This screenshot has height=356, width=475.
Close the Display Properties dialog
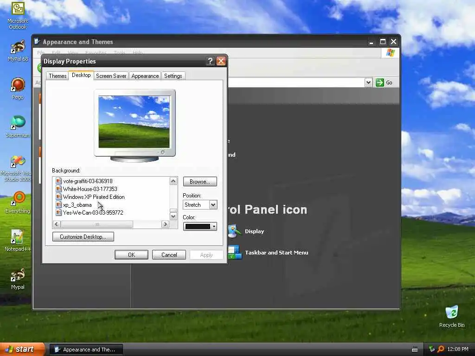tap(221, 61)
